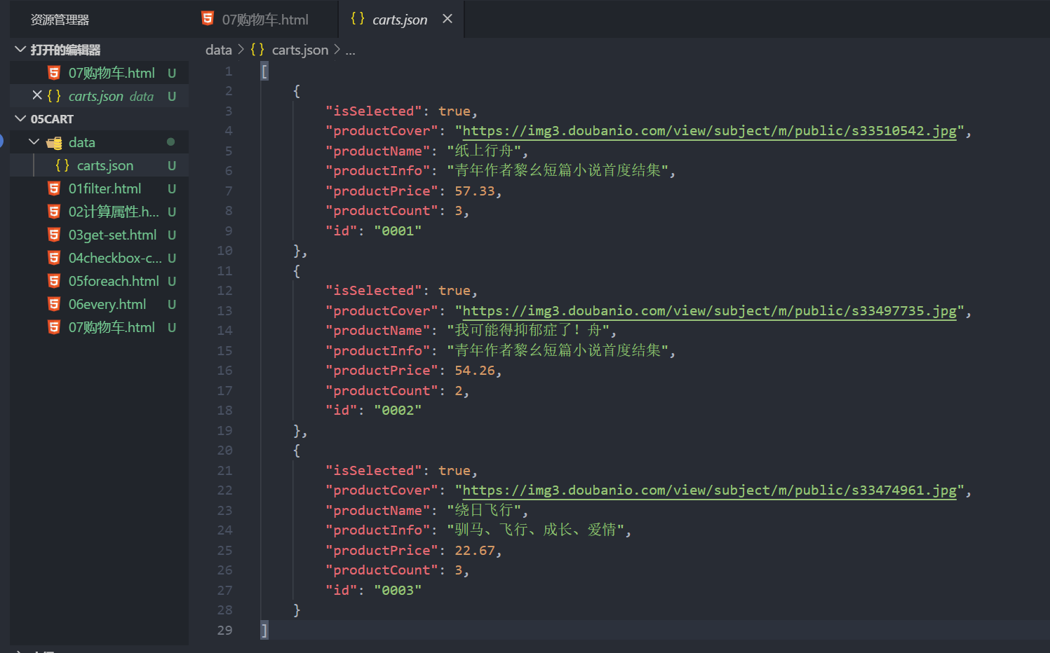This screenshot has height=653, width=1050.
Task: Click the opening bracket on line 1
Action: [x=264, y=71]
